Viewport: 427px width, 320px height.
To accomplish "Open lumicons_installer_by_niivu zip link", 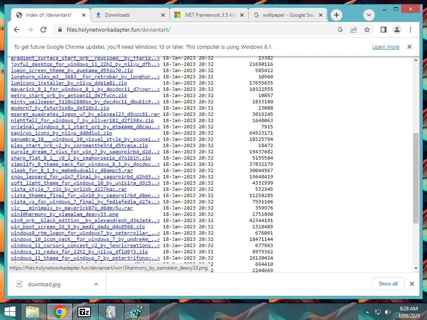I will pyautogui.click(x=69, y=83).
